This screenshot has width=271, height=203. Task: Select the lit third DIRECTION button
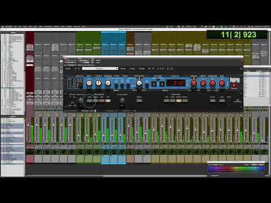[179, 101]
